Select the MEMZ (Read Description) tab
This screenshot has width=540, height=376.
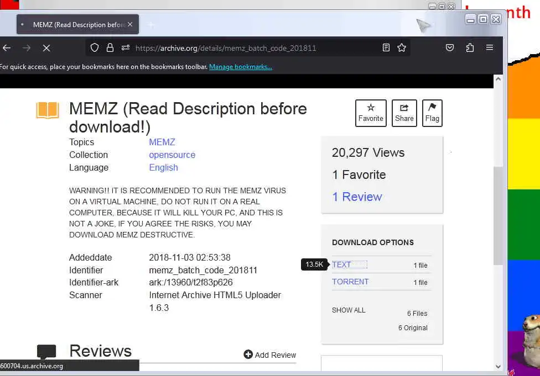(x=77, y=24)
